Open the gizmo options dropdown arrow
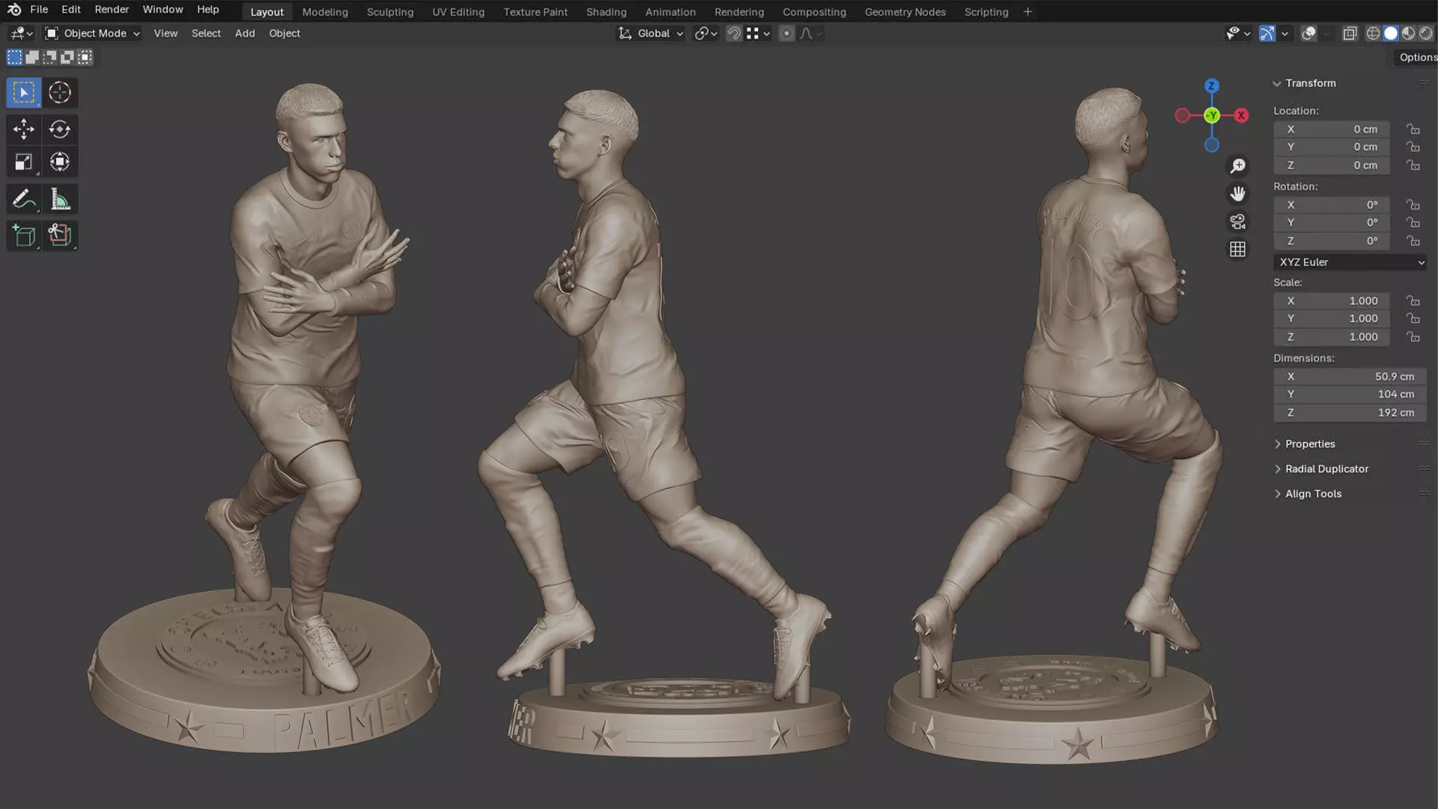 click(x=1285, y=34)
